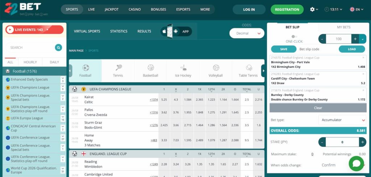Decrease the stake with minus button

pyautogui.click(x=322, y=142)
